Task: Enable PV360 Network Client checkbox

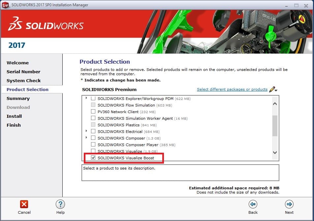Action: click(93, 111)
